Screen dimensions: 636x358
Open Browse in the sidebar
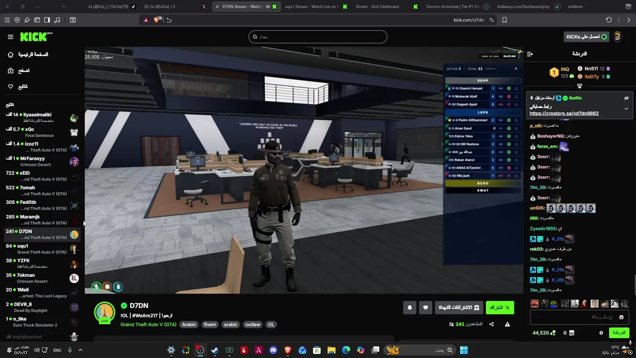(x=18, y=71)
